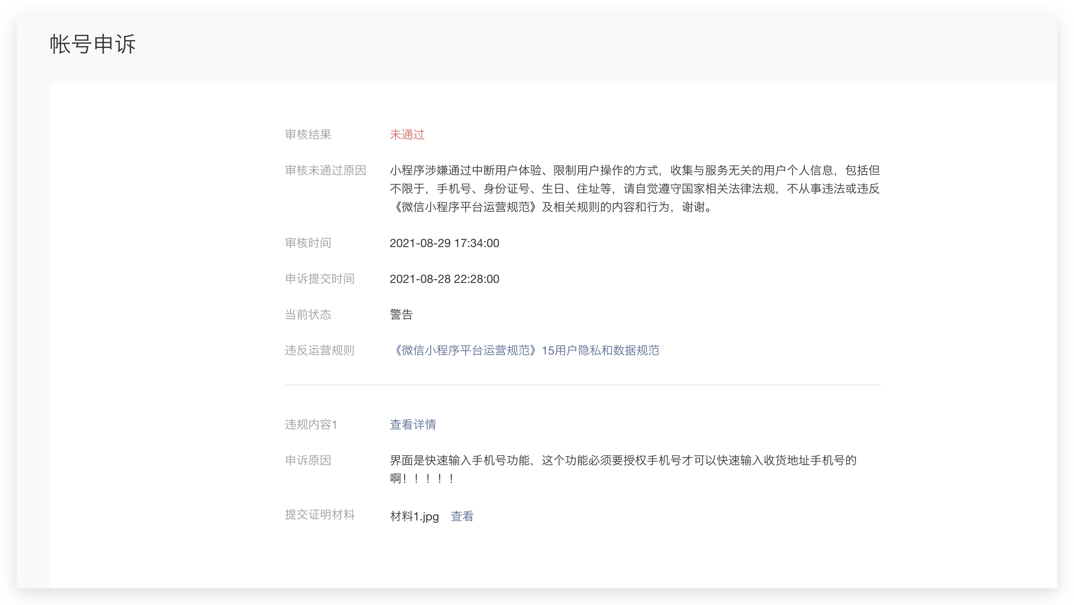The width and height of the screenshot is (1074, 605).
Task: Click the 材料1.jpg file name
Action: tap(414, 516)
